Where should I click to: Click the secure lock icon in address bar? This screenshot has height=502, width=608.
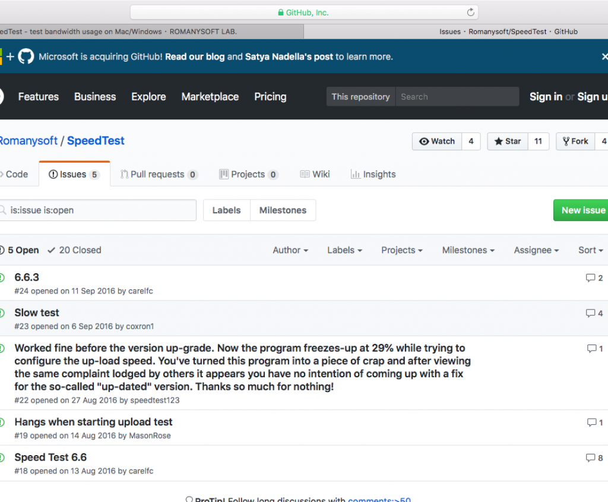pos(281,12)
